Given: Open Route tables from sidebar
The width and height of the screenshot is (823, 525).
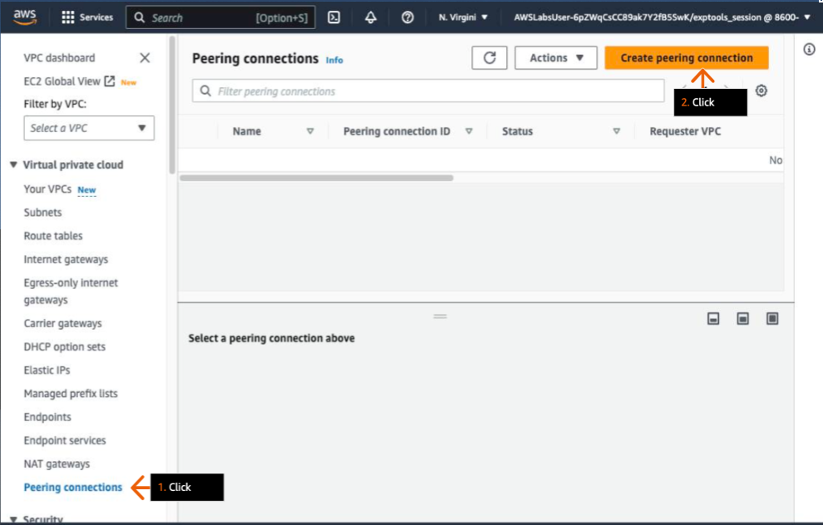Looking at the screenshot, I should click(53, 236).
